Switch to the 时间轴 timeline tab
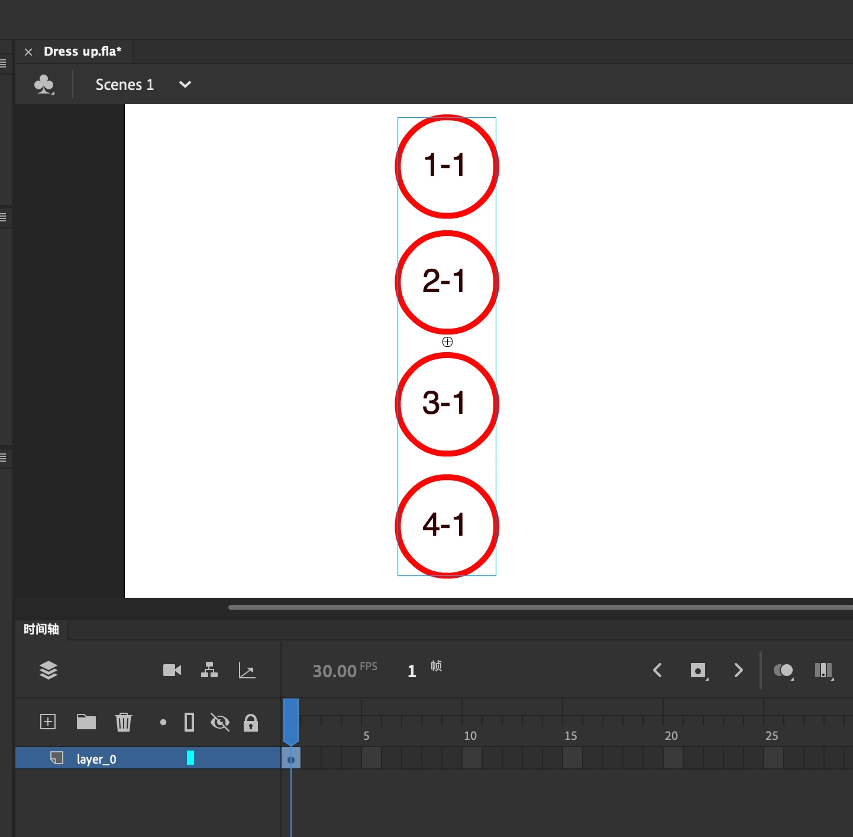853x837 pixels. coord(41,629)
